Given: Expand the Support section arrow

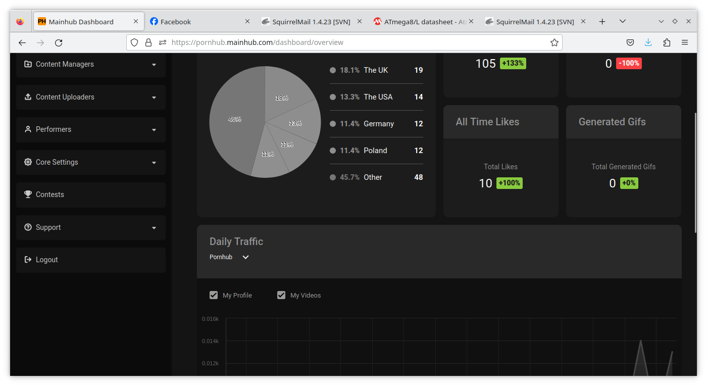Looking at the screenshot, I should [154, 228].
